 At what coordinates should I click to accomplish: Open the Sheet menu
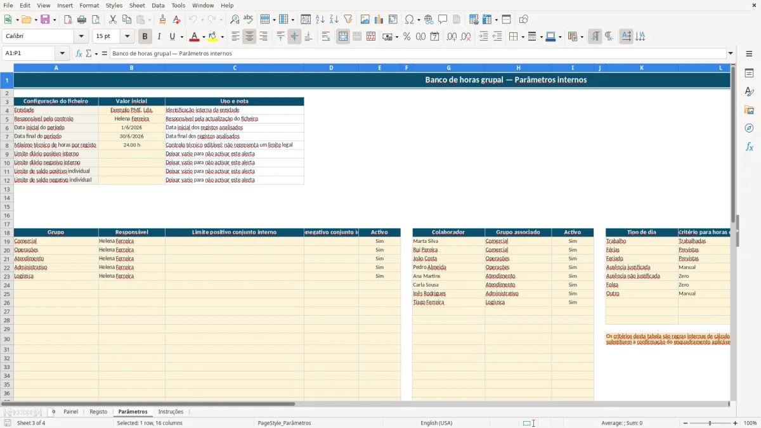pos(137,5)
